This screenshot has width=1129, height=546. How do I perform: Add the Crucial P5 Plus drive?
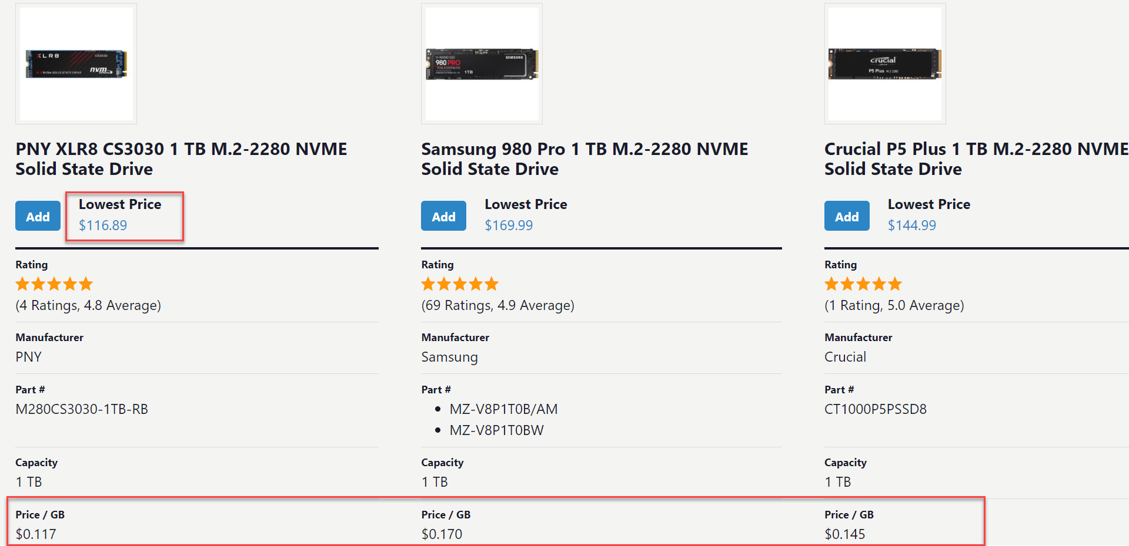(x=847, y=216)
